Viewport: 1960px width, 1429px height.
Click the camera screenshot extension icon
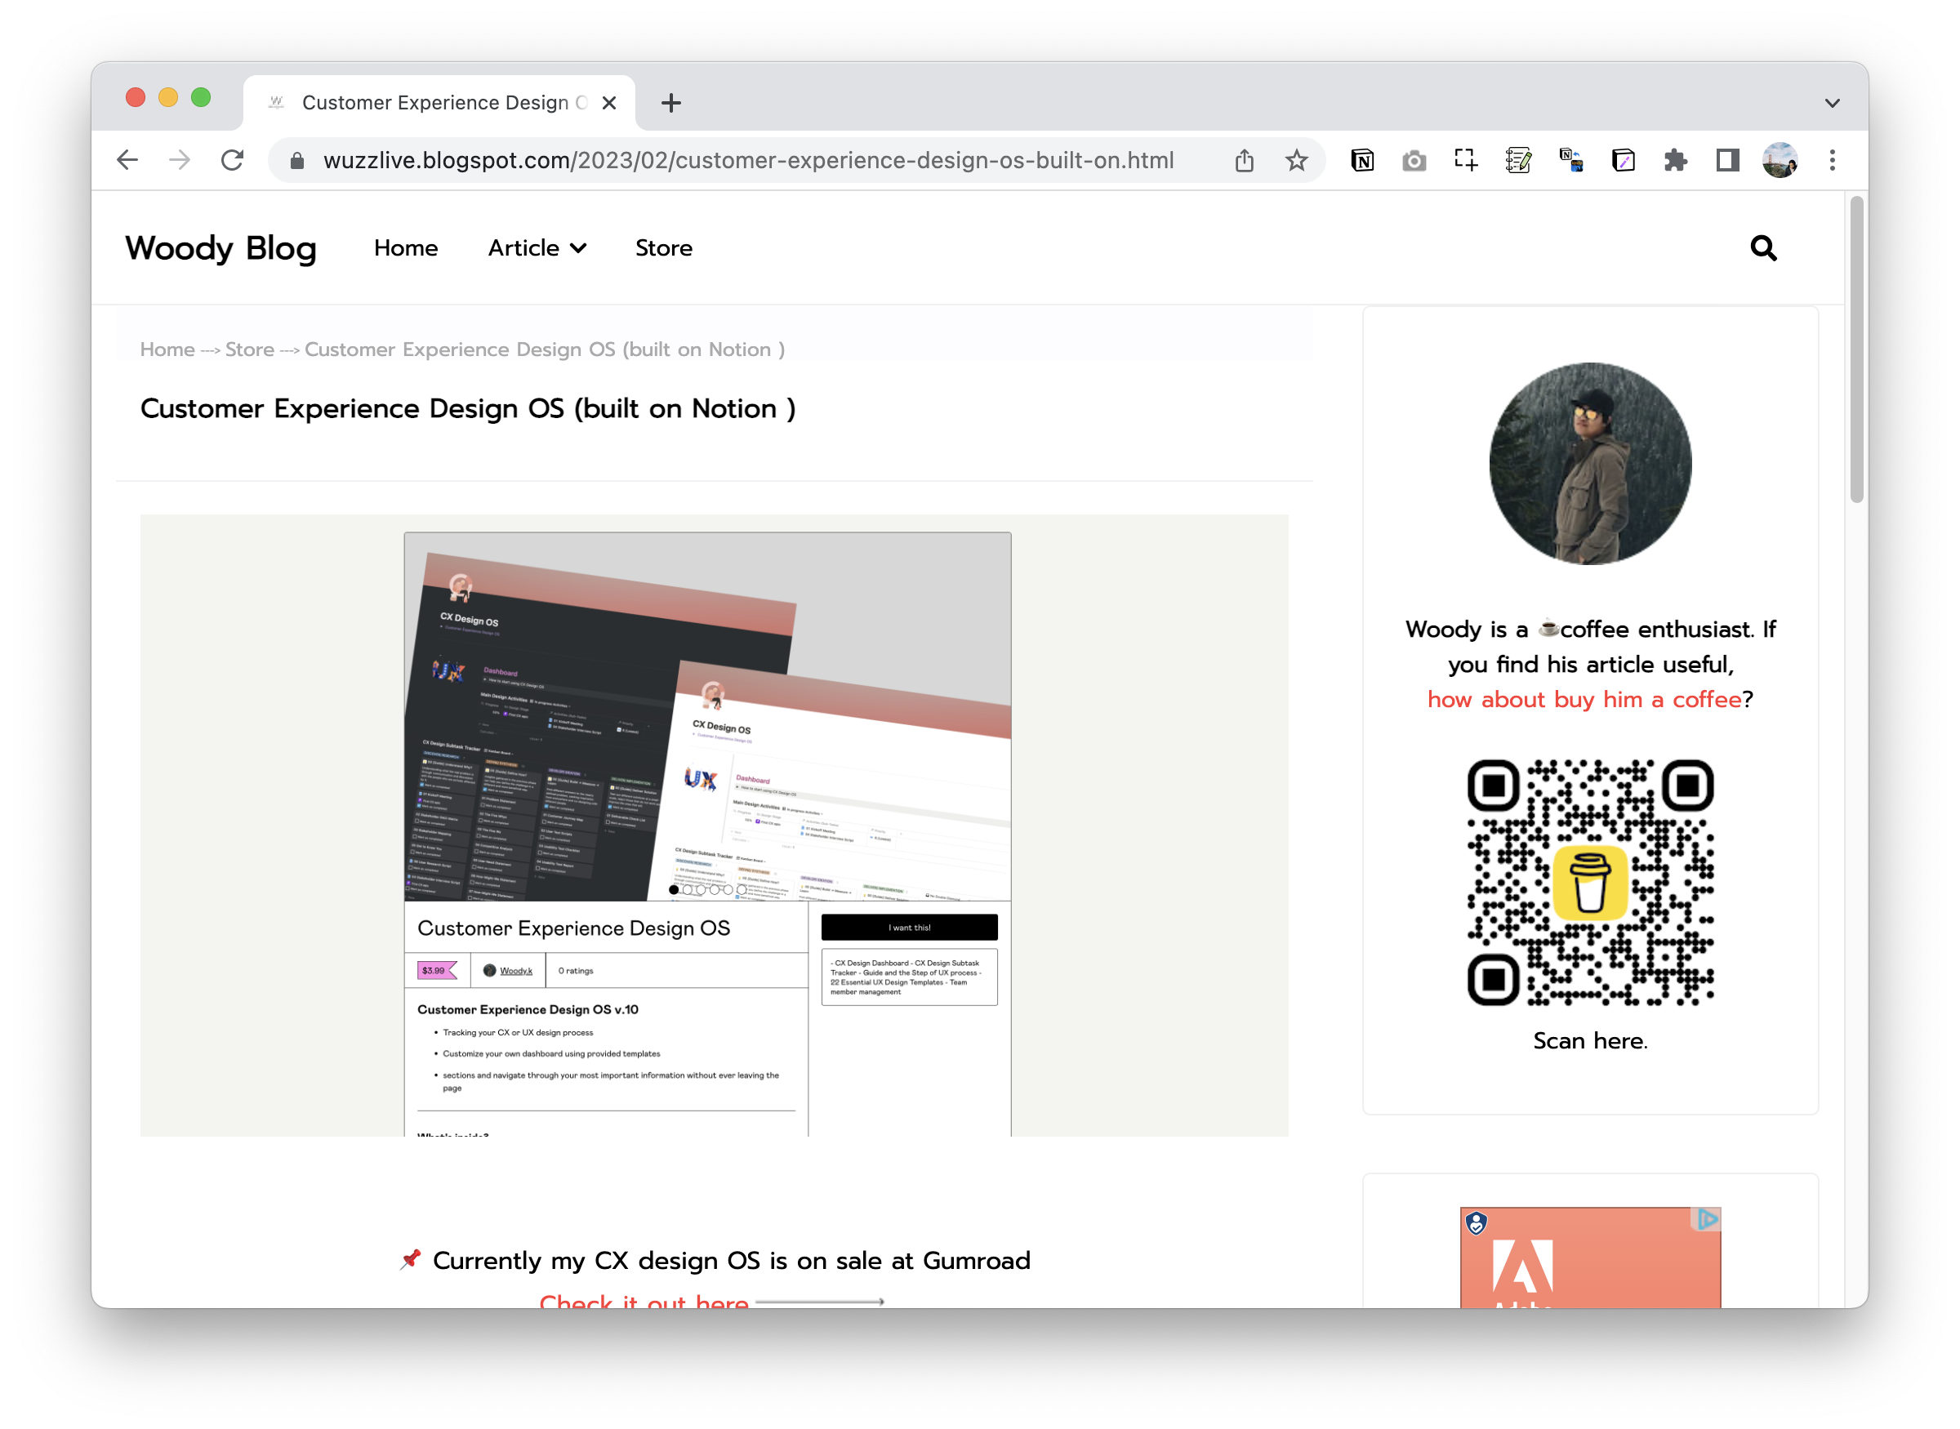click(x=1414, y=160)
